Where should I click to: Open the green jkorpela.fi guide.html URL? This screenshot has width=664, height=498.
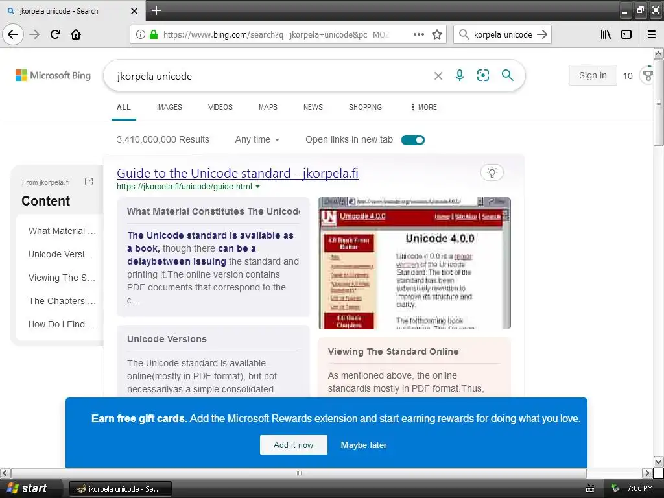[184, 187]
